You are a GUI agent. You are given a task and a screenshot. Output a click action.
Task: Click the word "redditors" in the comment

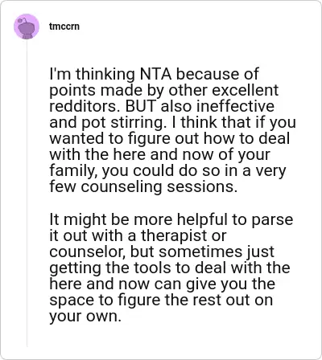[x=84, y=106]
